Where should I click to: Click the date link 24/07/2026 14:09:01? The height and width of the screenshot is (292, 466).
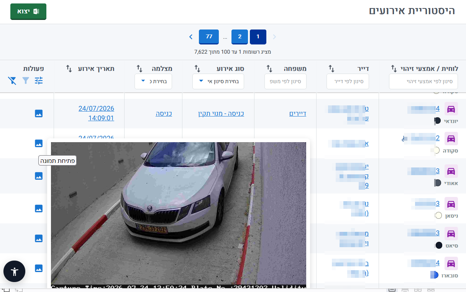[x=96, y=113]
